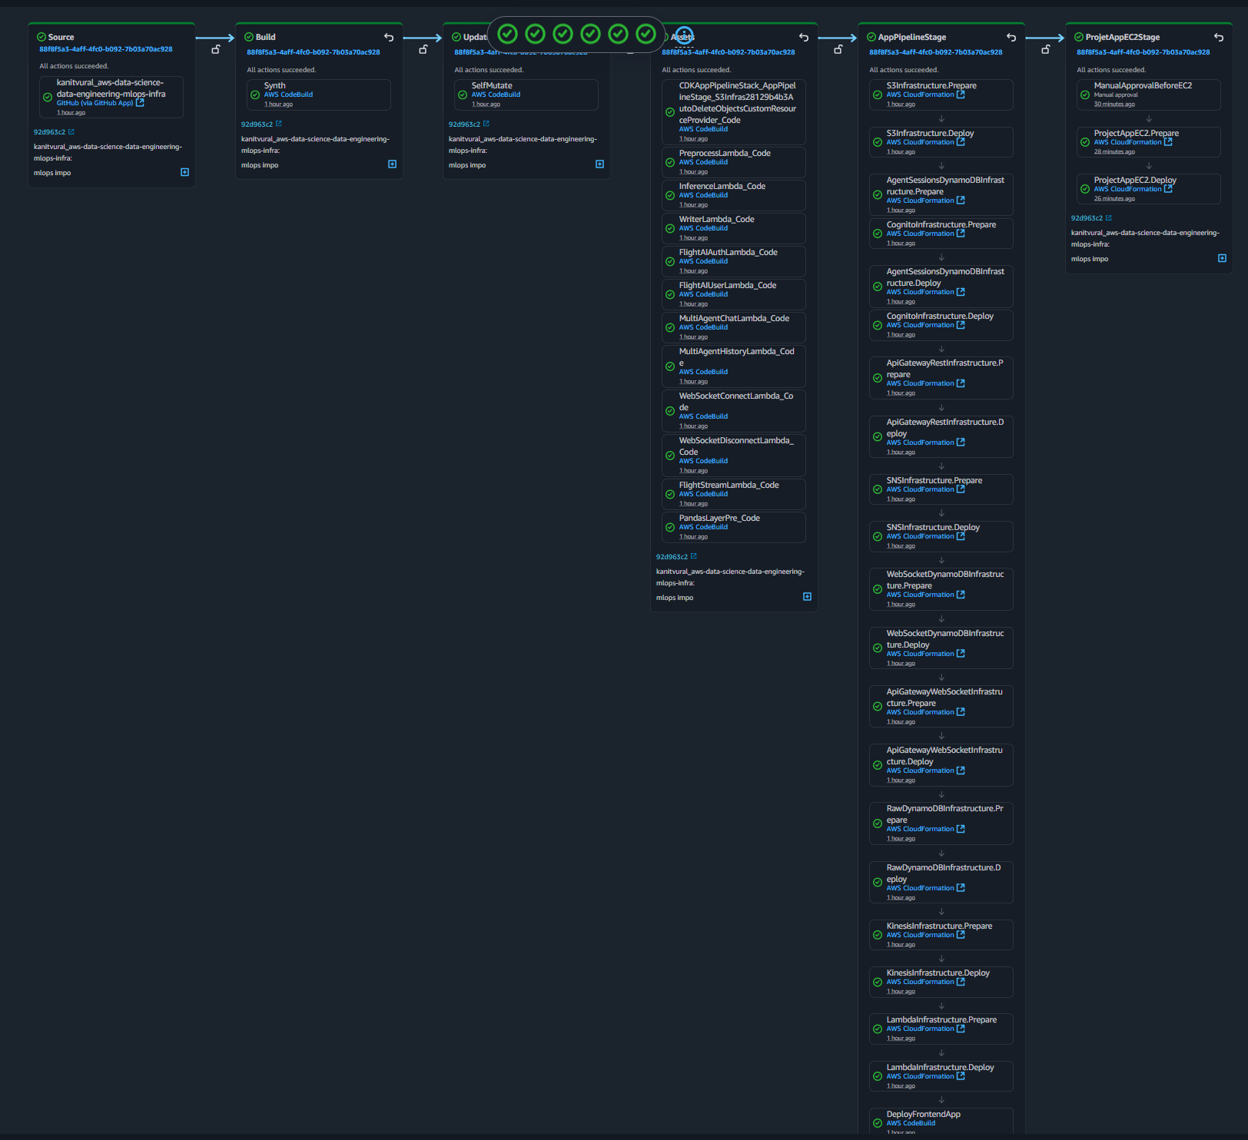The height and width of the screenshot is (1140, 1248).
Task: Open external link icon next to Build commit 92d963c2
Action: pyautogui.click(x=279, y=124)
